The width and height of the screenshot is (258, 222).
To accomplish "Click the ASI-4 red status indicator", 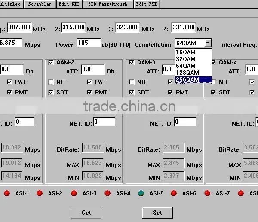I will pos(107,193).
